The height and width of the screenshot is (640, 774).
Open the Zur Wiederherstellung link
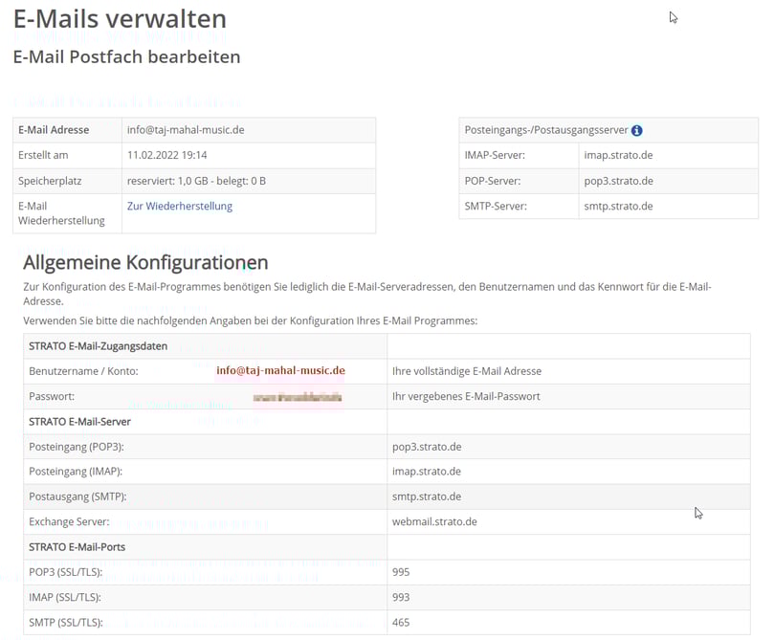[x=180, y=206]
